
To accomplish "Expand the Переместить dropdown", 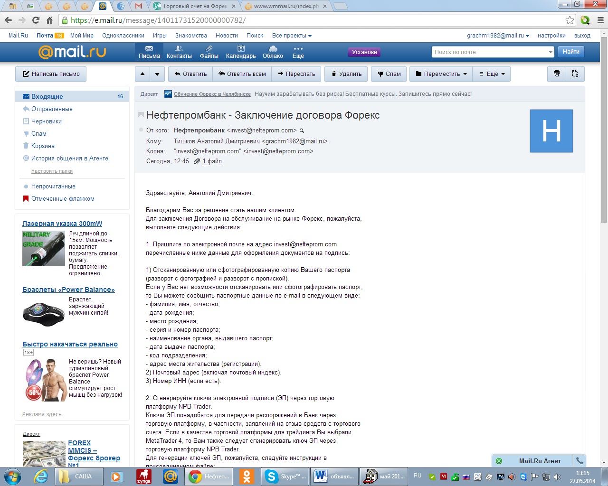I will coord(441,74).
